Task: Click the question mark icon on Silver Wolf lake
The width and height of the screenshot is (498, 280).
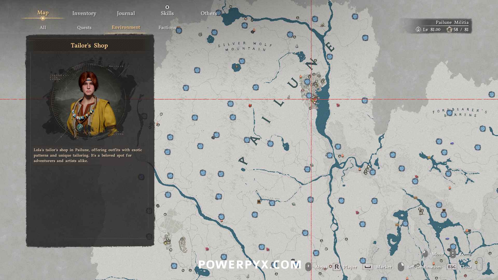Action: click(x=236, y=67)
